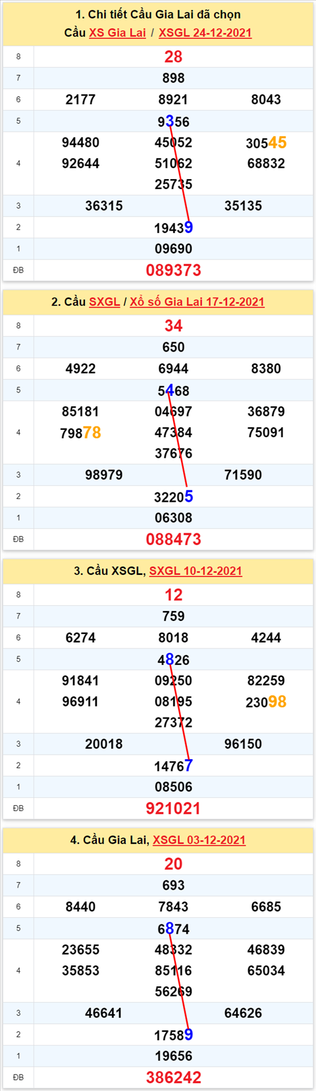Select number 32205 in prize 2
Viewport: 316px width, 1091px height.
[173, 497]
